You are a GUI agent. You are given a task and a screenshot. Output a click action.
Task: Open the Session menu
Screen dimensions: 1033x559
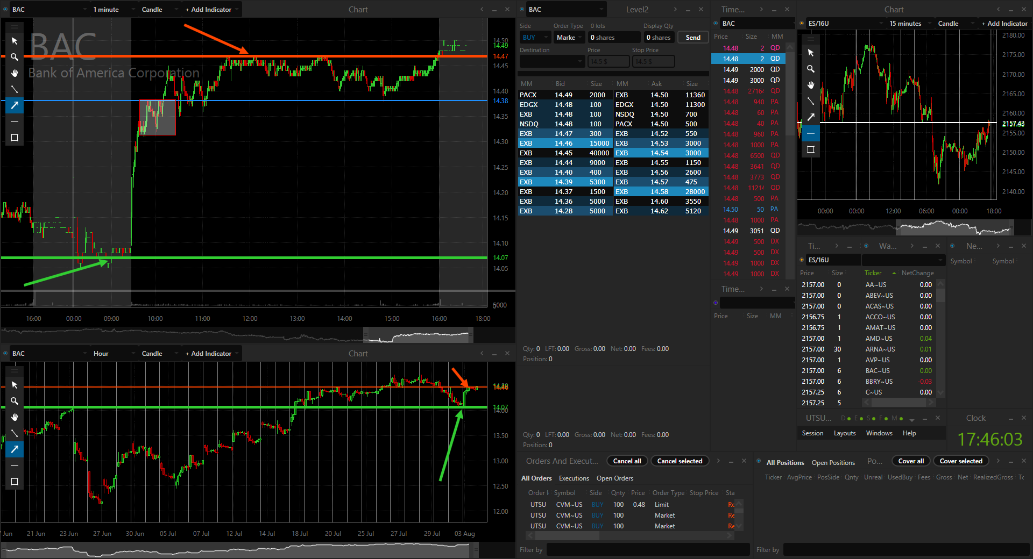tap(812, 433)
